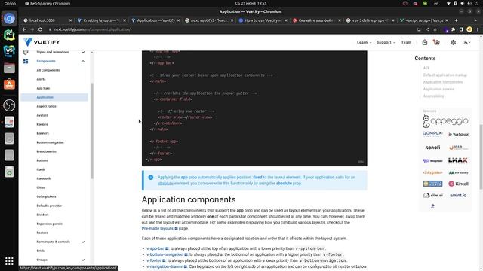The width and height of the screenshot is (483, 271).
Task: Open Expansion panels in sidebar
Action: (49, 224)
